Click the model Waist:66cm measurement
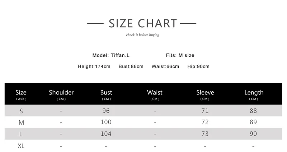This screenshot has width=287, height=152. pos(165,66)
